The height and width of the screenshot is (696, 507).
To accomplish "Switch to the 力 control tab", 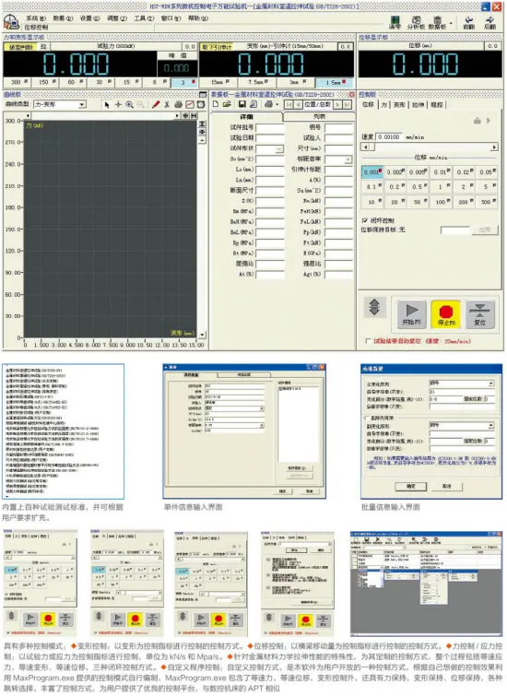I will [x=383, y=105].
